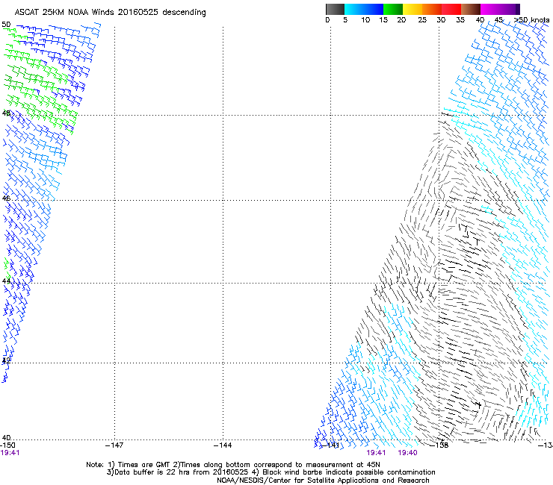Click longitude label '-138'
Viewport: 553px width, 485px height.
click(440, 445)
